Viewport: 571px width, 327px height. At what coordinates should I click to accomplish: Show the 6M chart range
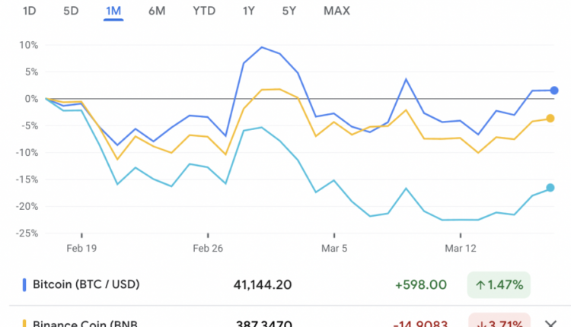158,11
